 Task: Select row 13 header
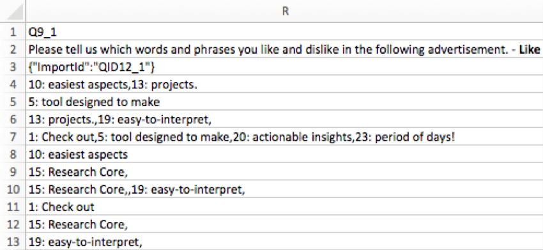13,241
